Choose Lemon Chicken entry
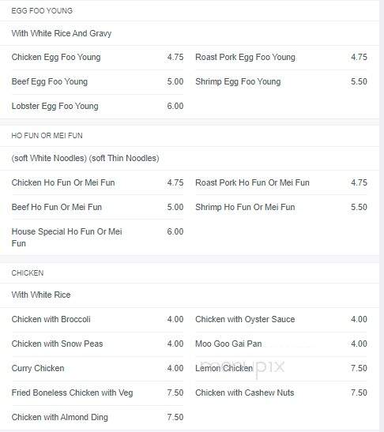 click(224, 368)
